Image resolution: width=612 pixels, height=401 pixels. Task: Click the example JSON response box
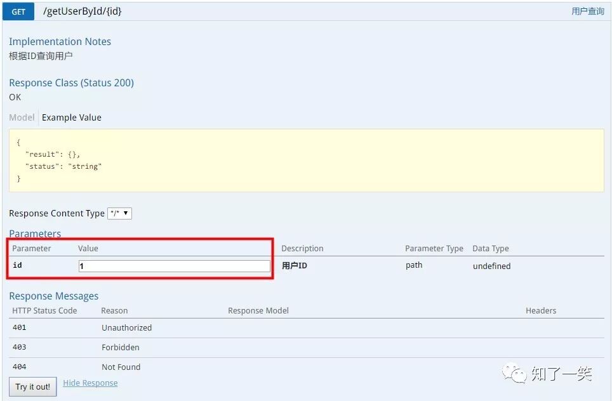pyautogui.click(x=307, y=161)
